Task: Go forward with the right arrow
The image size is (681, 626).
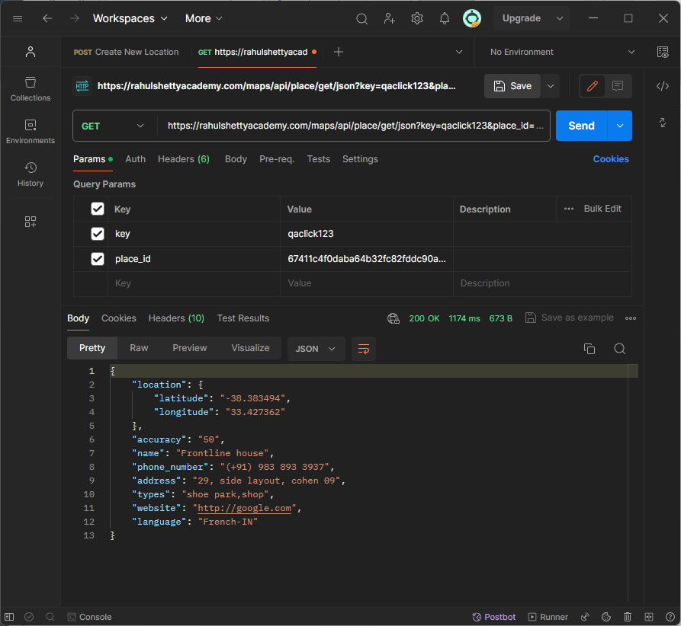Action: (75, 18)
